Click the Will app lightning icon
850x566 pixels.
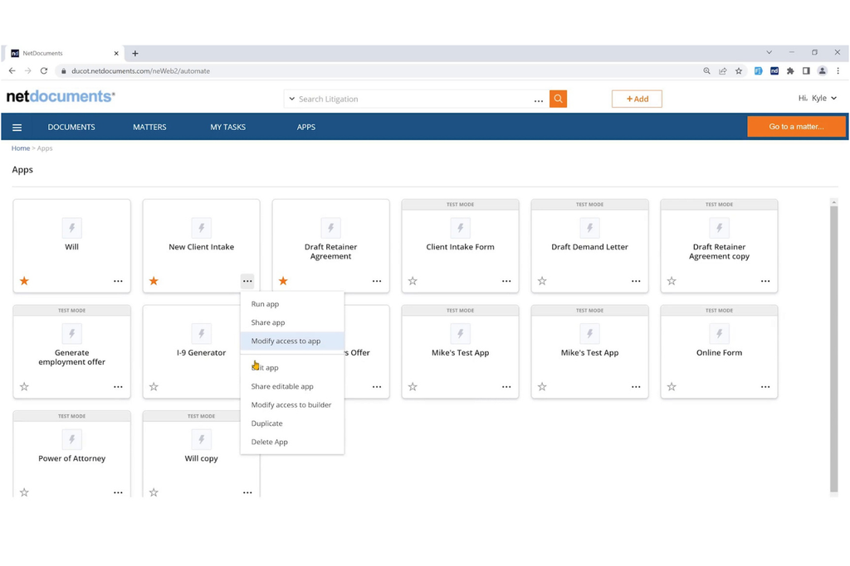point(71,228)
